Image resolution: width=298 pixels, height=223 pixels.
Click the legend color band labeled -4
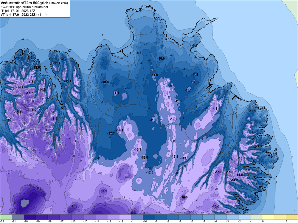[221, 217]
